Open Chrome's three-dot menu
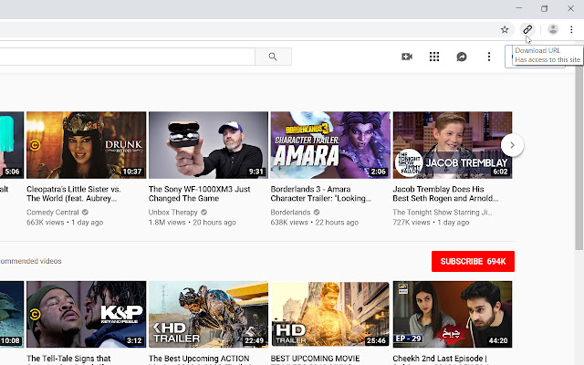The image size is (584, 365). tap(572, 29)
